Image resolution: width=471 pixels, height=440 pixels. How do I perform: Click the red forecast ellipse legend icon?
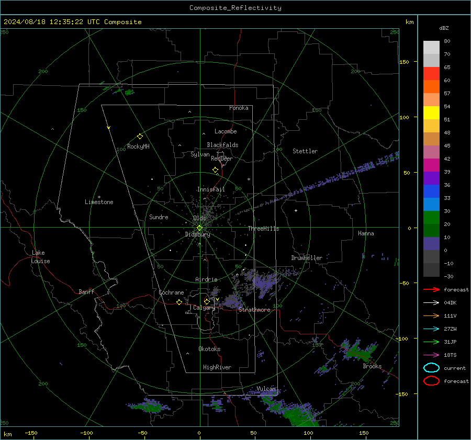(x=431, y=381)
